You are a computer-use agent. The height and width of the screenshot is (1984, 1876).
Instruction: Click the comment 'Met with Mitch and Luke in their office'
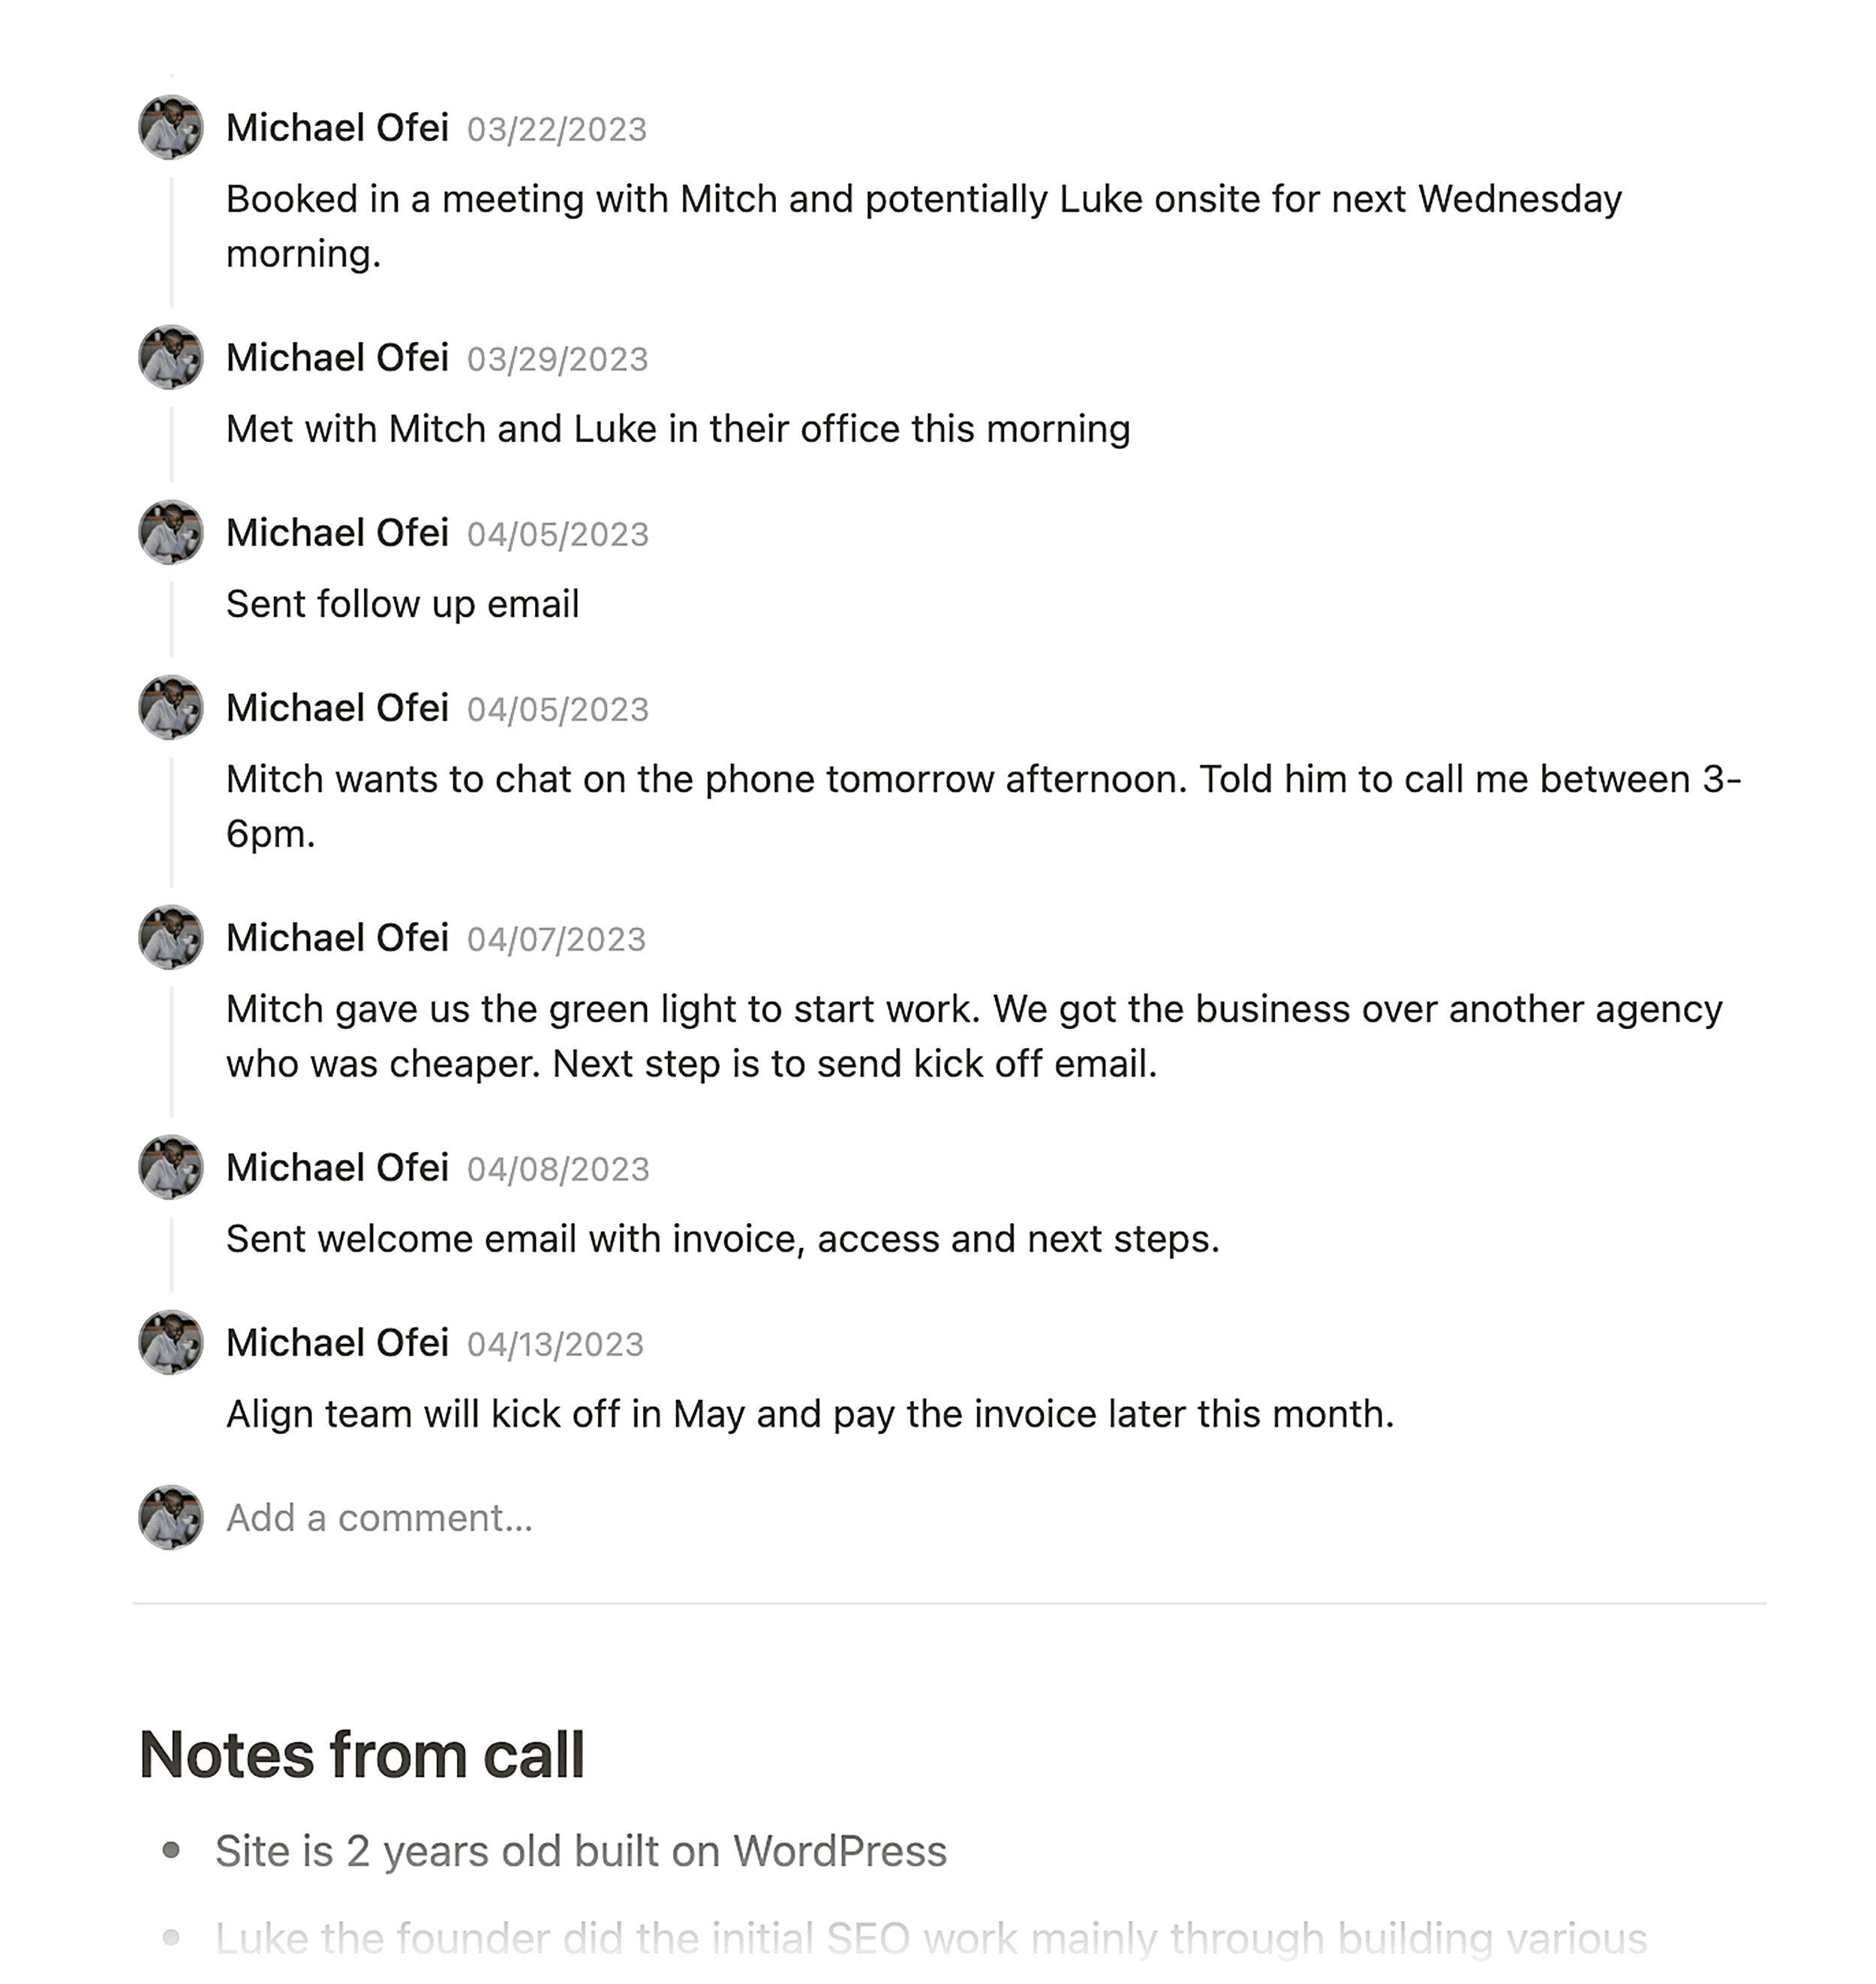[x=678, y=428]
